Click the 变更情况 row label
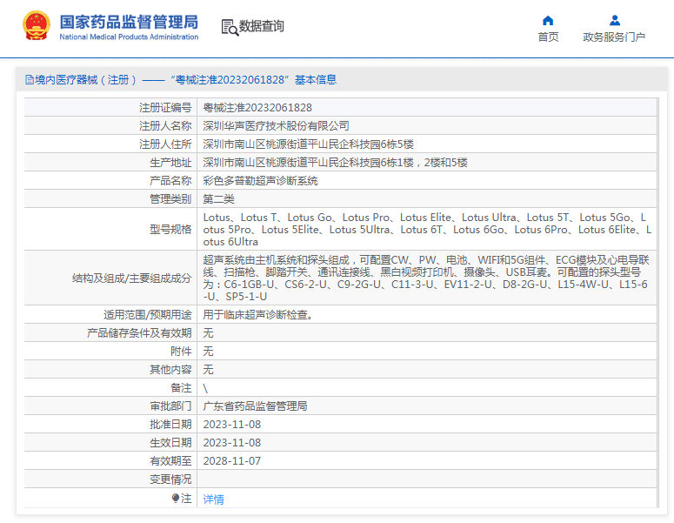The image size is (674, 523). click(170, 479)
